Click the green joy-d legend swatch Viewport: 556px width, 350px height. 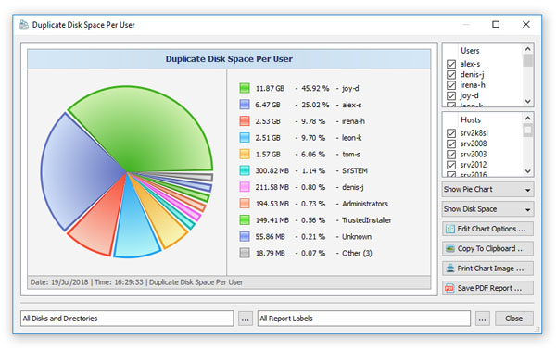click(245, 88)
